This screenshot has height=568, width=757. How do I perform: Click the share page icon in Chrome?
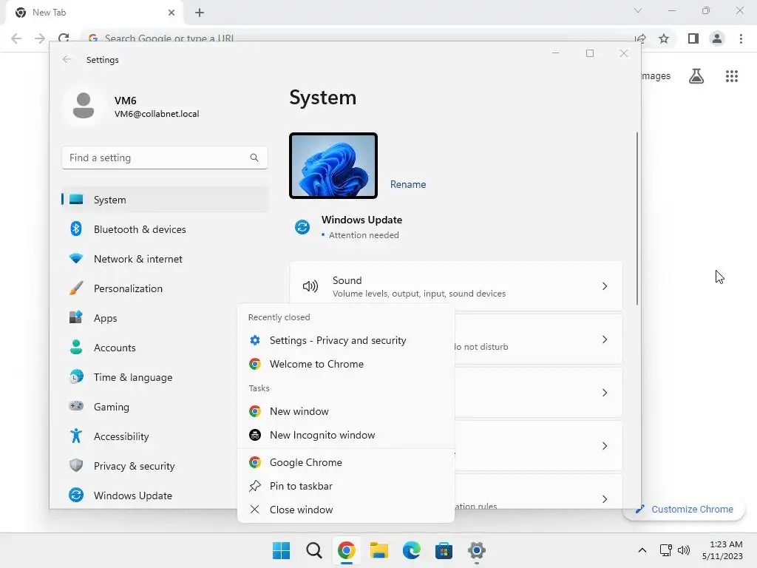point(641,38)
